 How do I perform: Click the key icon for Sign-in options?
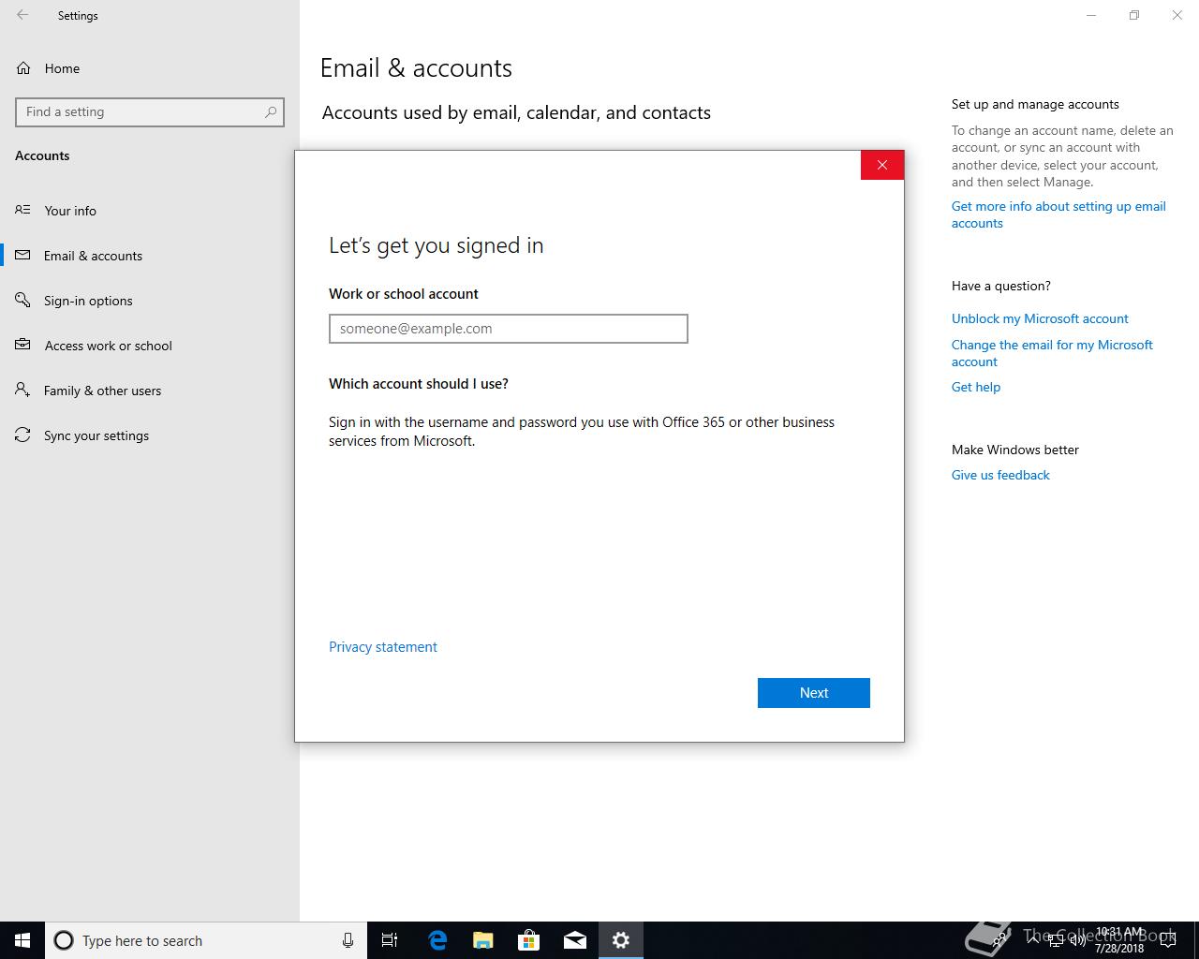(22, 300)
